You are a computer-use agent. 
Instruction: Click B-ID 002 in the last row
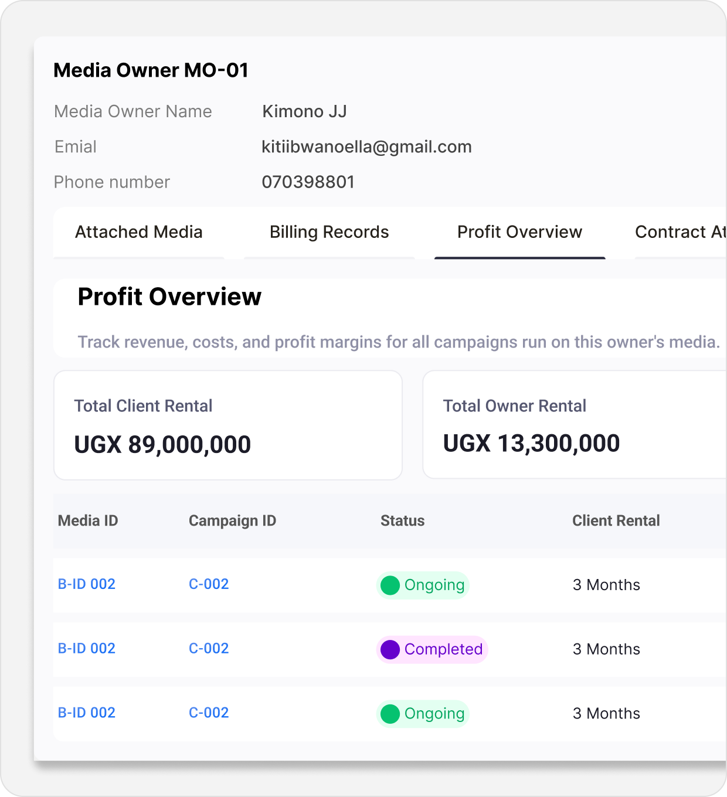(86, 713)
